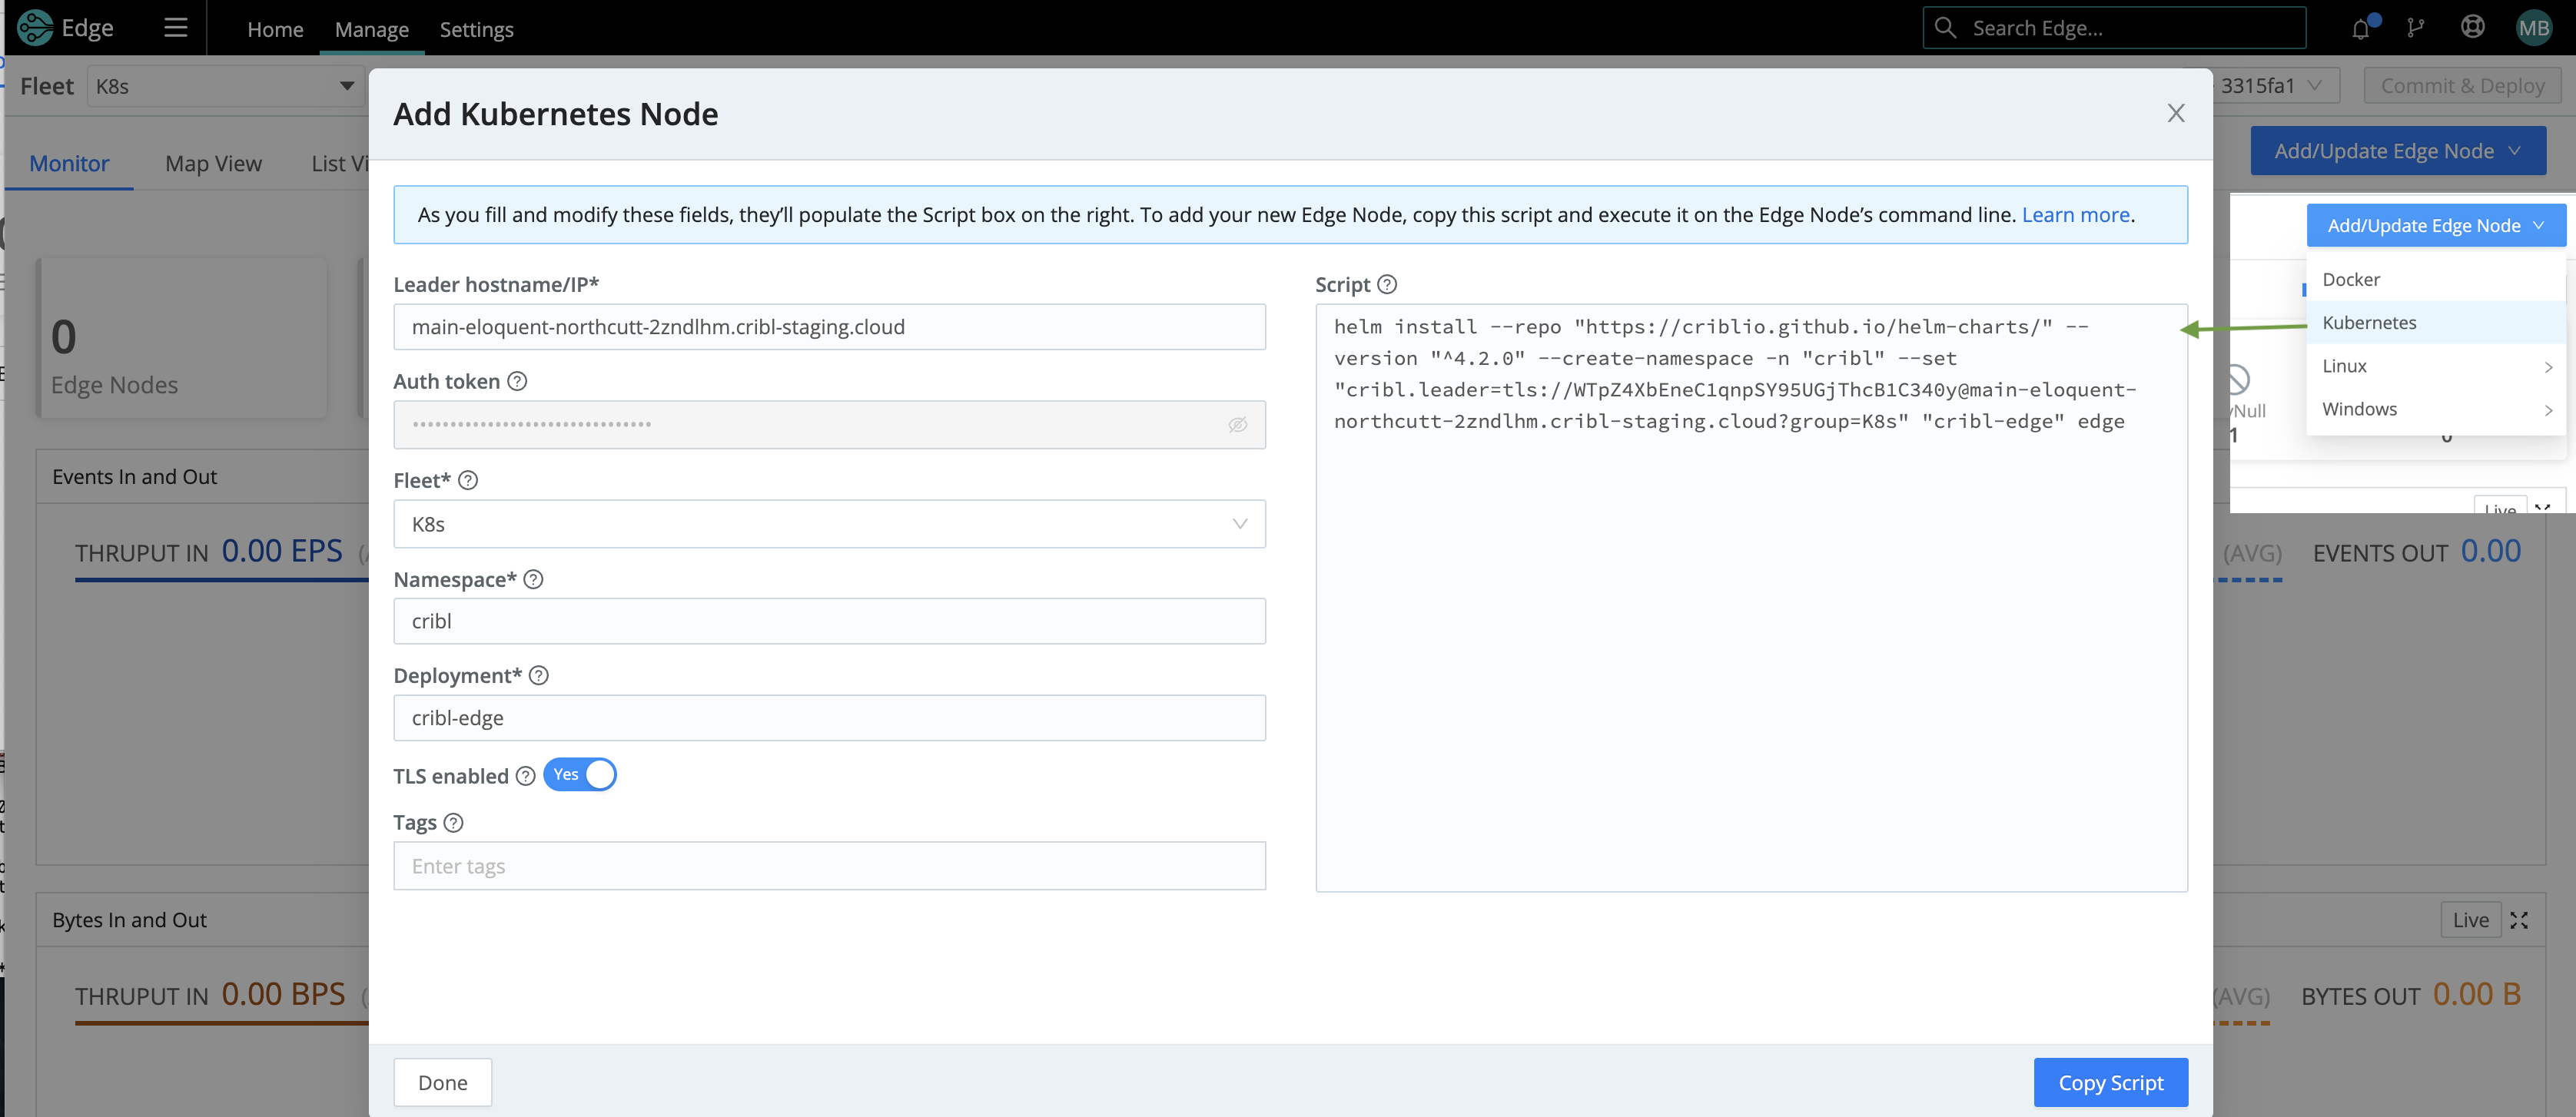This screenshot has width=2576, height=1117.
Task: Disable the TLS enabled toggle
Action: click(x=580, y=774)
